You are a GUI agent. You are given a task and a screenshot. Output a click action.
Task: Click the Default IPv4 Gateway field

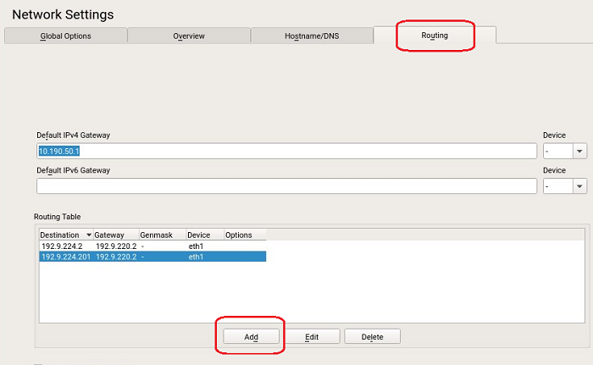[x=286, y=151]
